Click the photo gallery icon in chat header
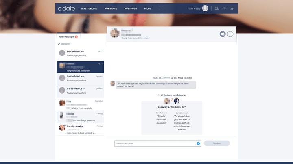 point(223,34)
